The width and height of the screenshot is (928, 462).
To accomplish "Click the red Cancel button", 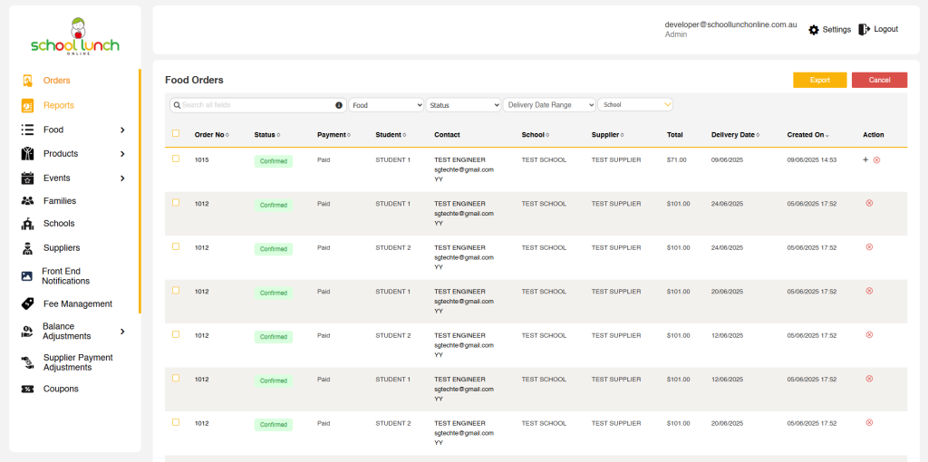I will pyautogui.click(x=879, y=80).
